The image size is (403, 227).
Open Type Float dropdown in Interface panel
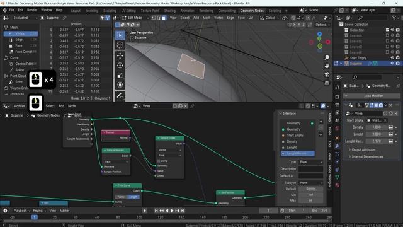click(x=310, y=162)
